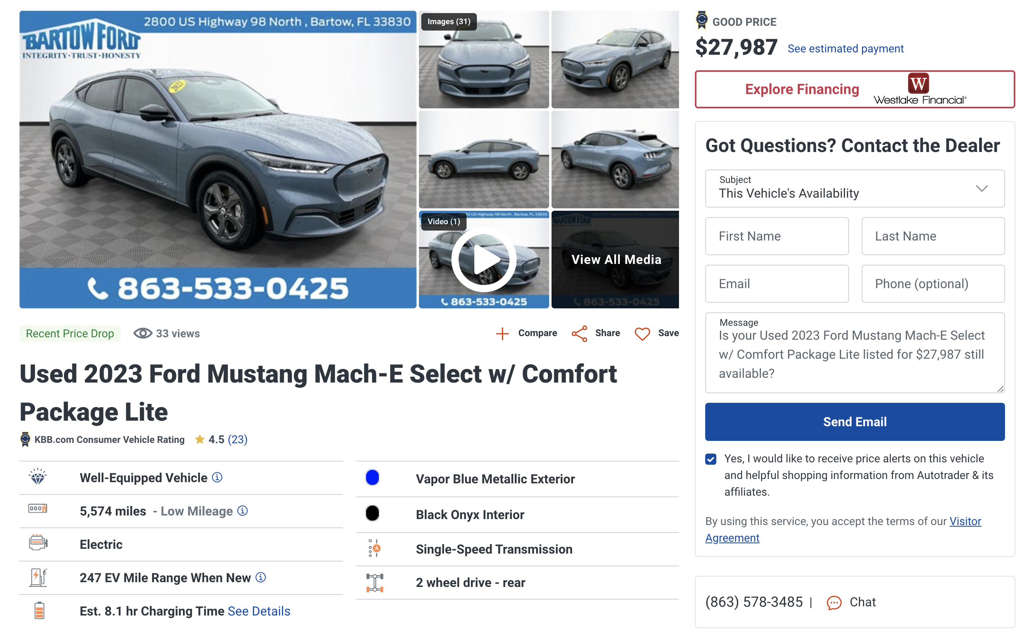Click the Explore Financing button
Viewport: 1032px width, 629px height.
pos(855,89)
